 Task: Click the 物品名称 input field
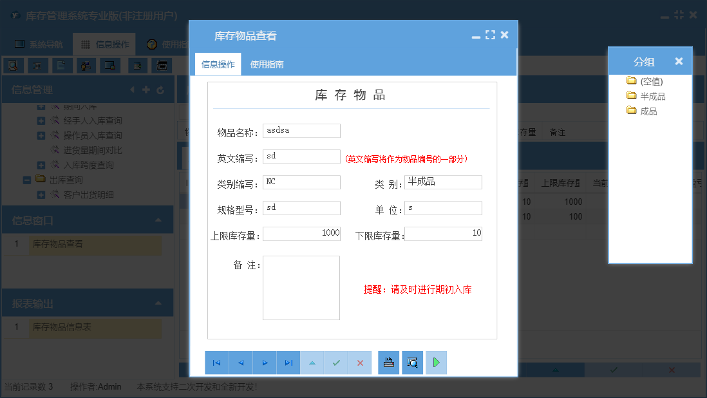click(x=301, y=130)
